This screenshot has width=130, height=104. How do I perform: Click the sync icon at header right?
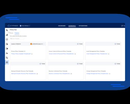coord(122,26)
